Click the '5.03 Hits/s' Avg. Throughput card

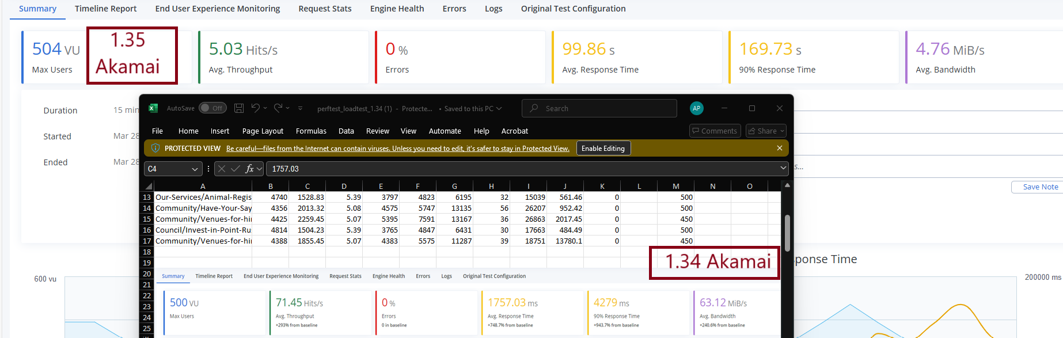click(283, 57)
